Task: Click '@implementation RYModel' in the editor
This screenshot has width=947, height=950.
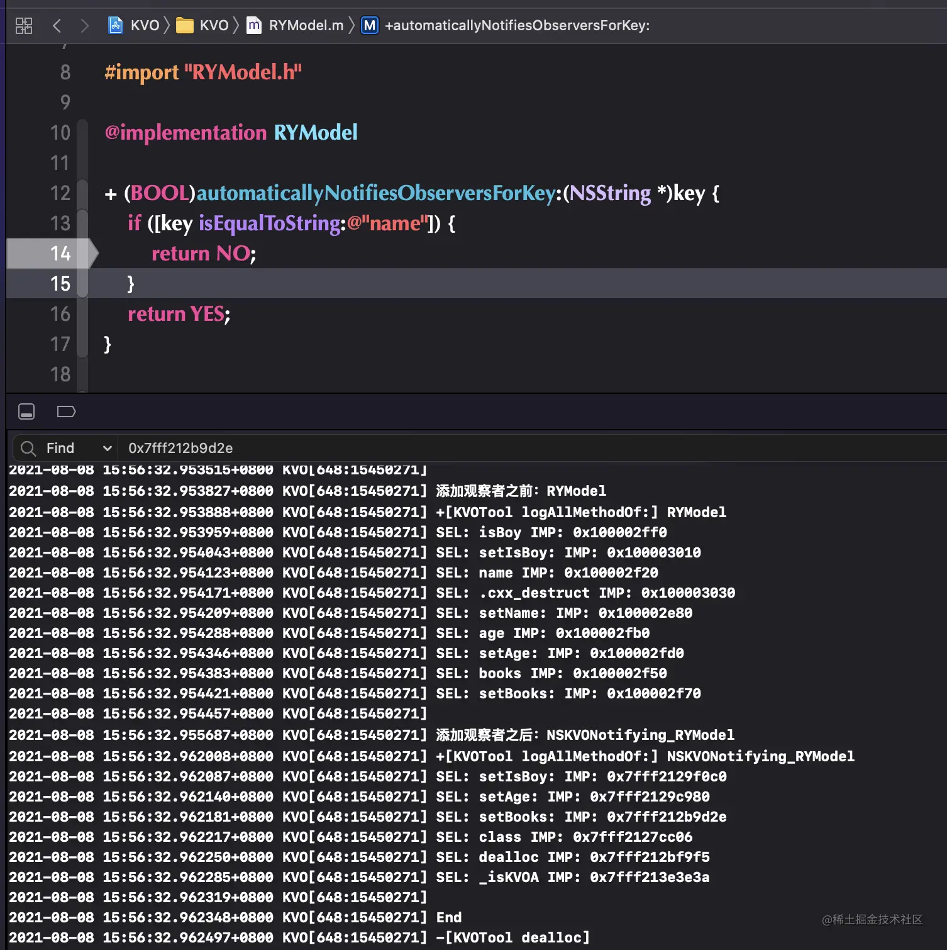Action: [x=231, y=132]
